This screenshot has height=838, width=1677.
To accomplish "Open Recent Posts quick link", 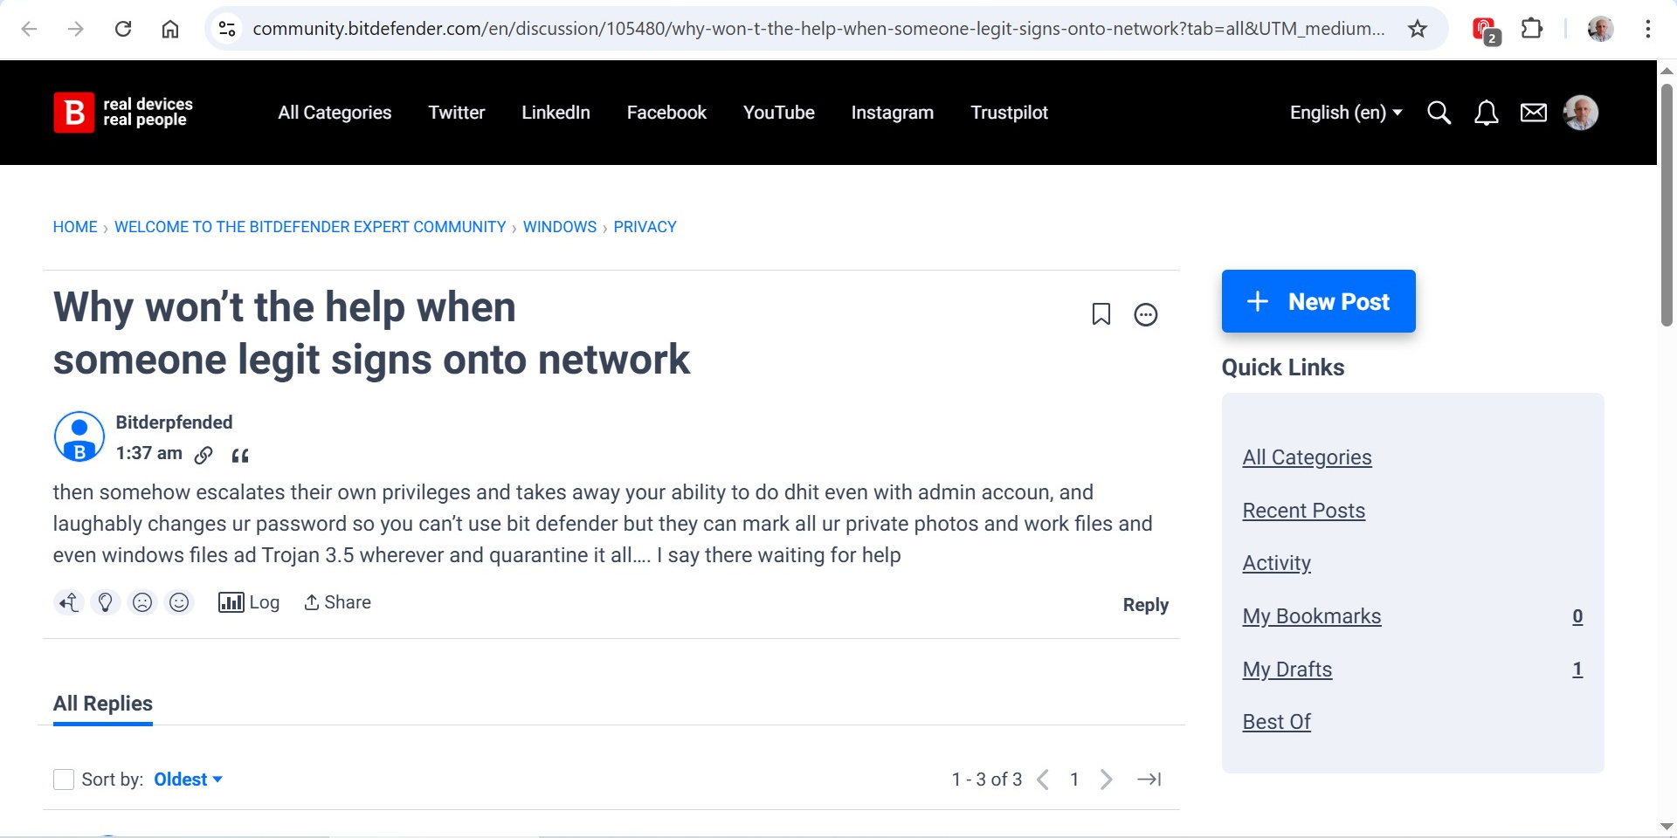I will coord(1304,511).
